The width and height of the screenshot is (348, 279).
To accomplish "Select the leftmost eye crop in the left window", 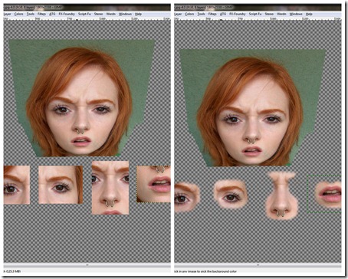I will (17, 185).
